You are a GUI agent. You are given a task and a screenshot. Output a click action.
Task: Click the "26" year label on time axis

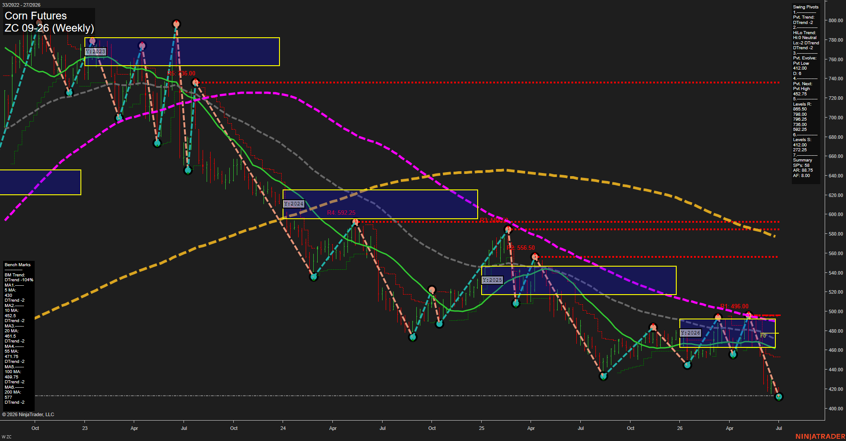pos(680,429)
